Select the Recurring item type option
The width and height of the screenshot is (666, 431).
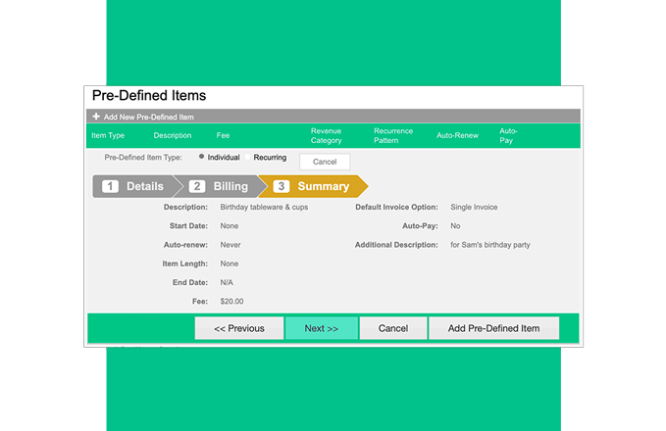coord(270,157)
